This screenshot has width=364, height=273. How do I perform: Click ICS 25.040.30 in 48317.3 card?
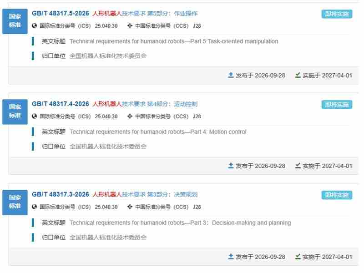click(x=106, y=207)
